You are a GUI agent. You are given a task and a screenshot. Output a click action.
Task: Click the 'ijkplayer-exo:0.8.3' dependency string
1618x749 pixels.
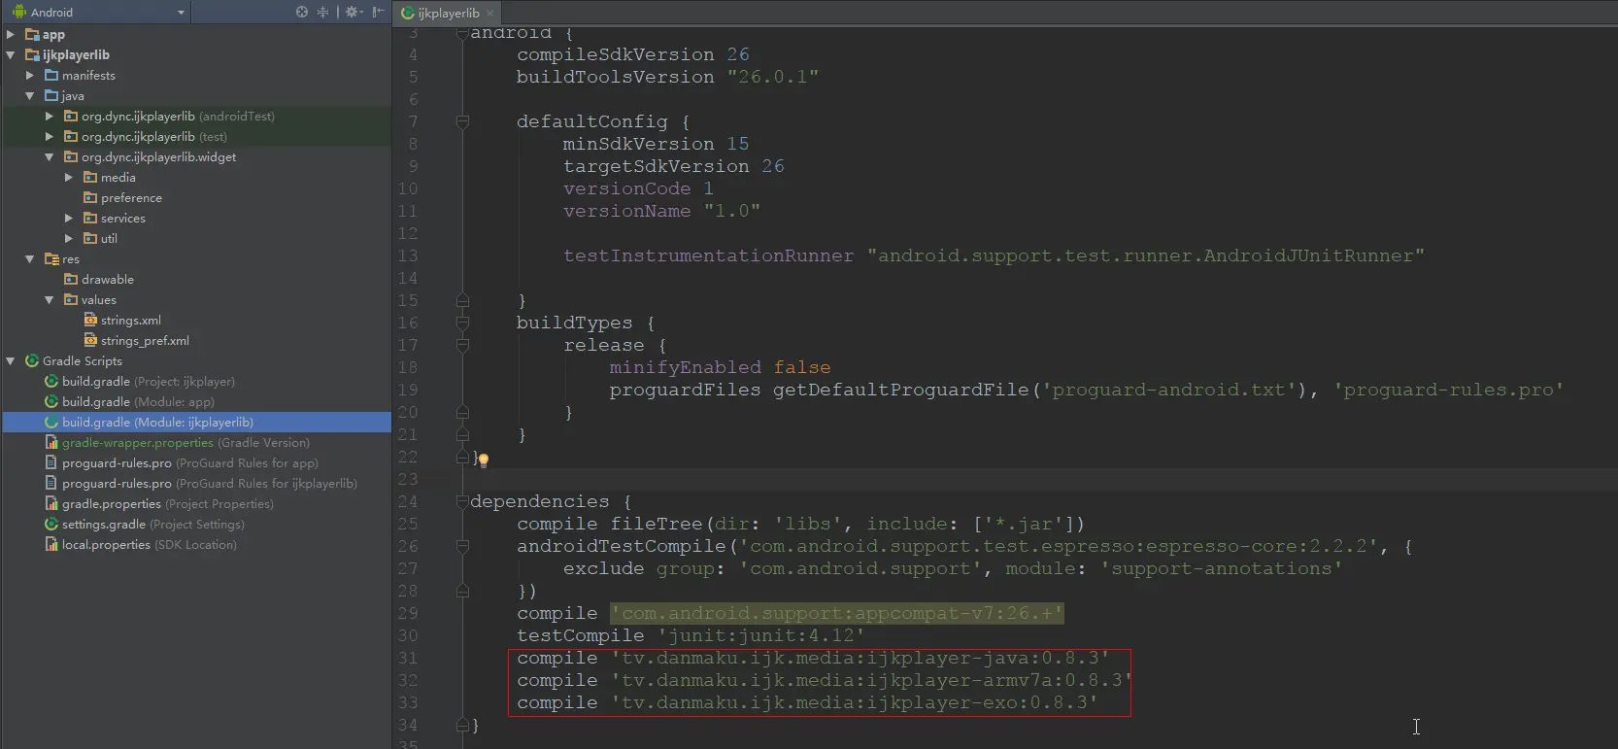coord(855,702)
